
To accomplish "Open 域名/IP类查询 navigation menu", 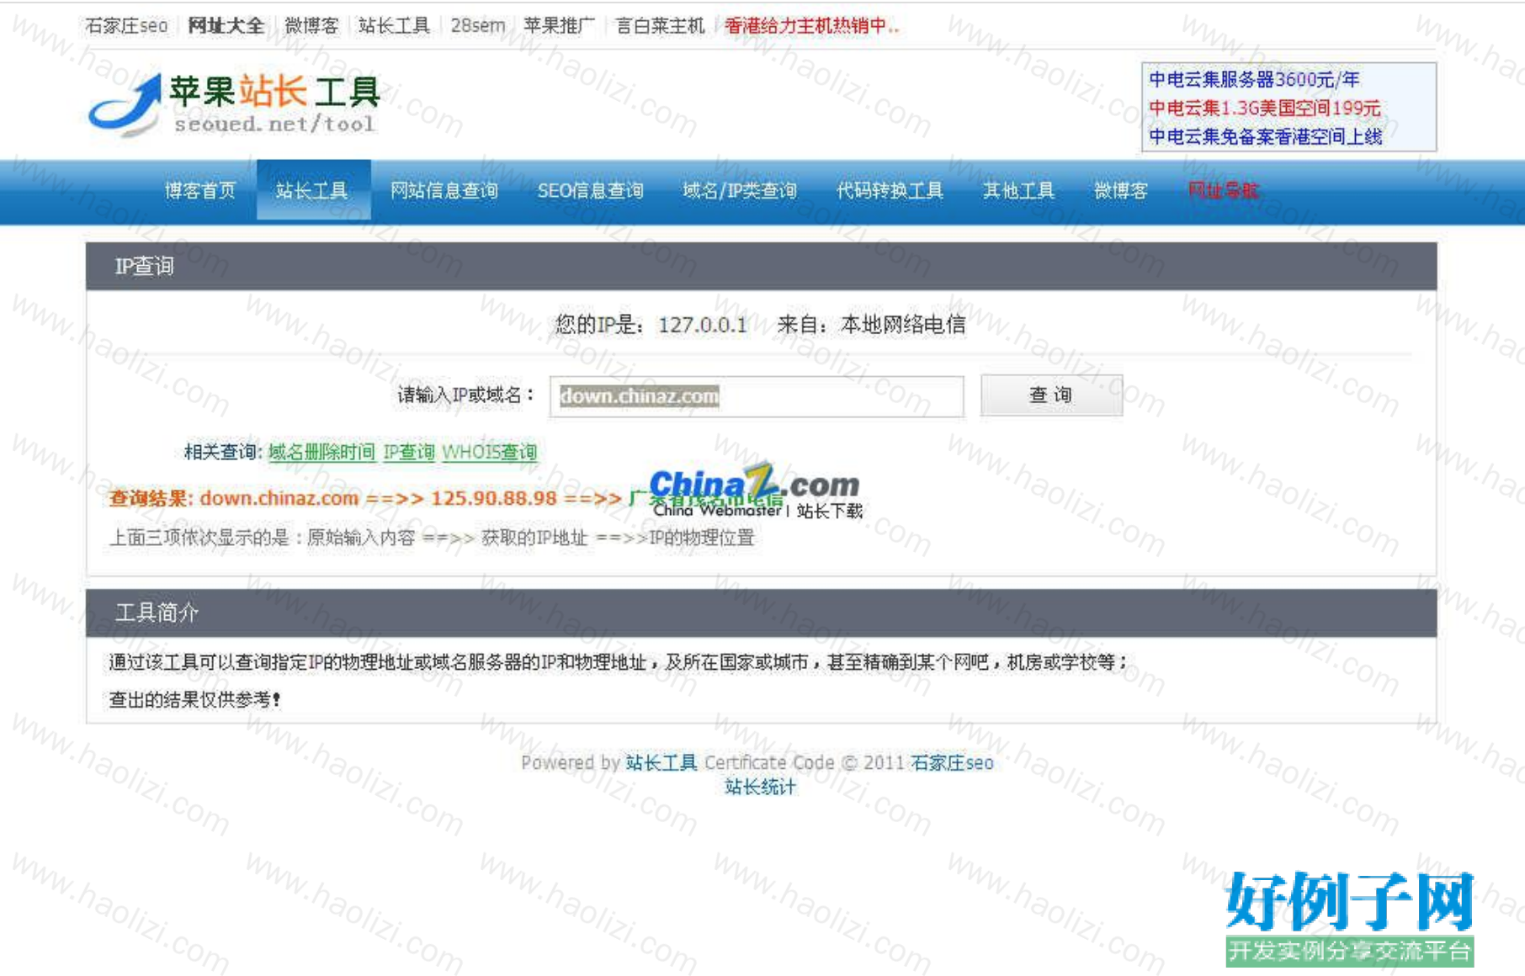I will click(x=740, y=191).
